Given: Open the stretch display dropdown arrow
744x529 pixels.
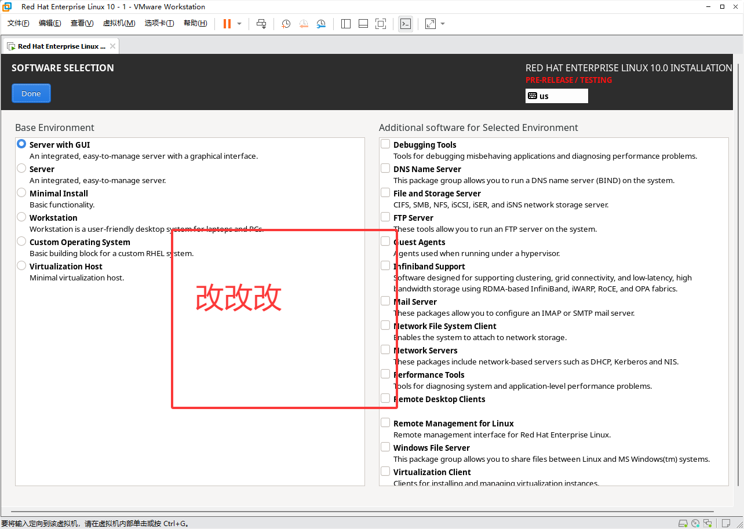Looking at the screenshot, I should click(443, 24).
